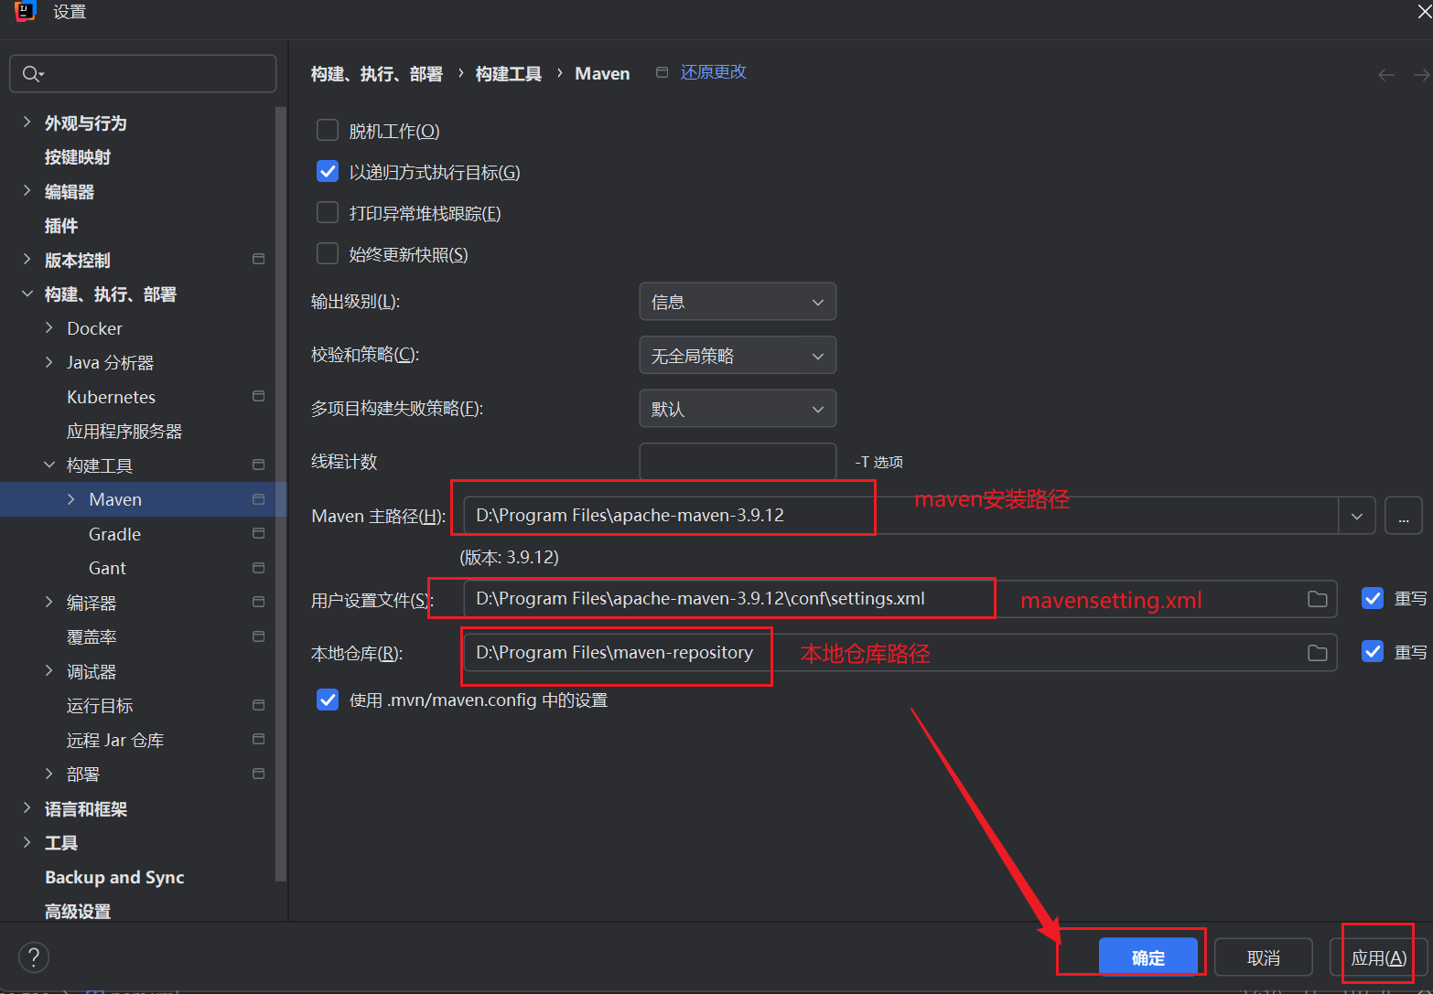Enable 始终更新快照 checkbox
This screenshot has width=1433, height=994.
[x=328, y=253]
